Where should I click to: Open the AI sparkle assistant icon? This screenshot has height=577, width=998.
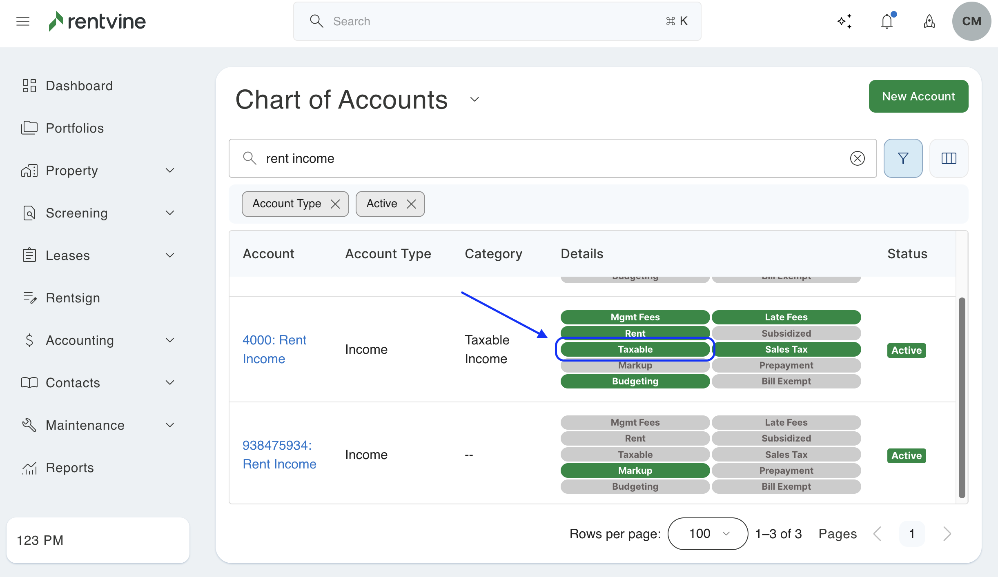[844, 21]
